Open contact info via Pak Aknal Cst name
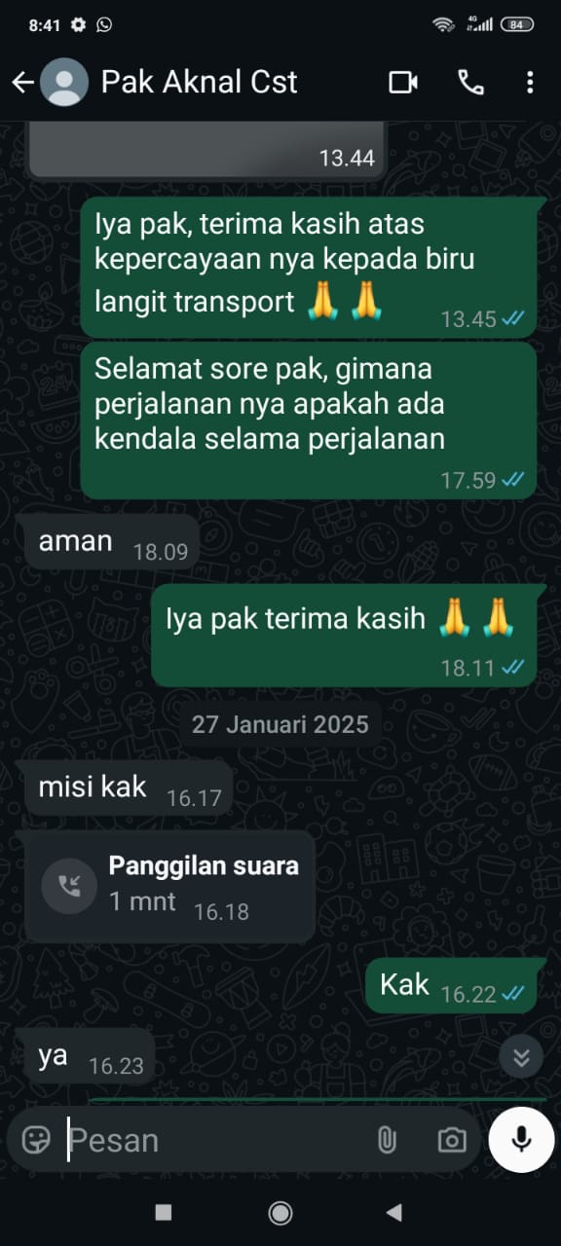This screenshot has height=1246, width=561. click(200, 82)
